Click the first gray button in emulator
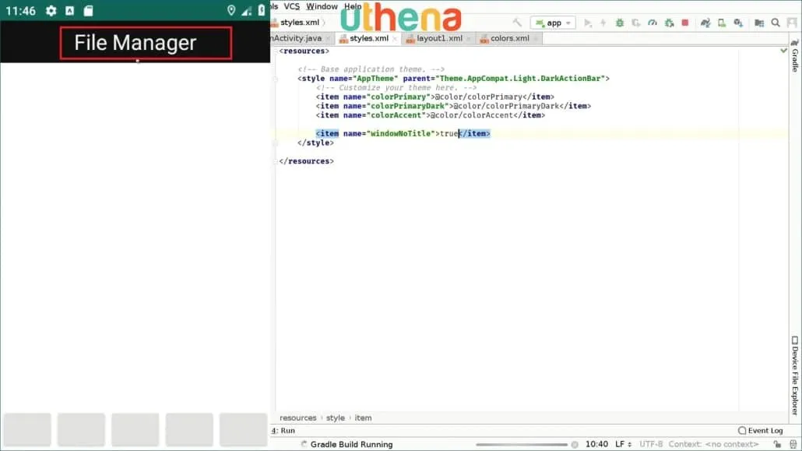This screenshot has width=802, height=451. coord(27,429)
